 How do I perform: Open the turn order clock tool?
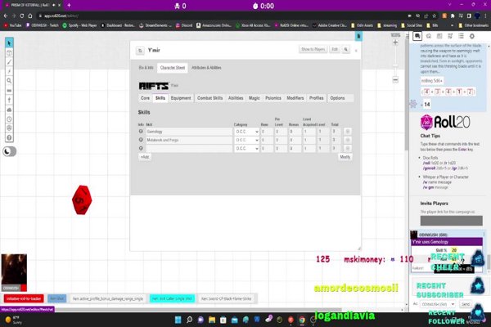[x=9, y=119]
